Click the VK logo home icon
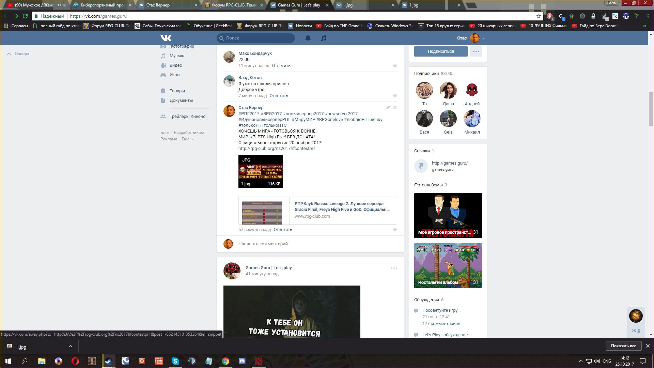The width and height of the screenshot is (654, 368). (x=166, y=38)
